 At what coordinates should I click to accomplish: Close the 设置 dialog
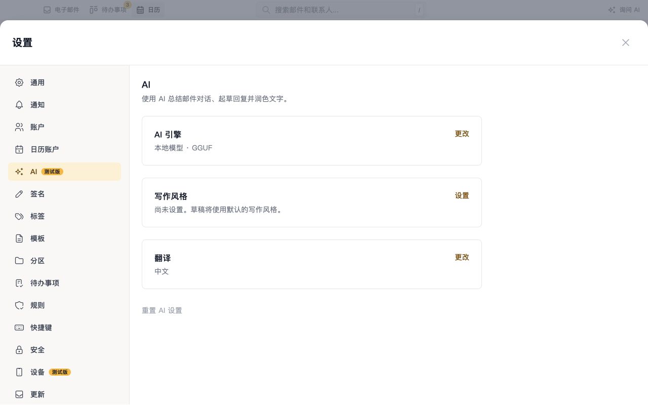[x=626, y=43]
